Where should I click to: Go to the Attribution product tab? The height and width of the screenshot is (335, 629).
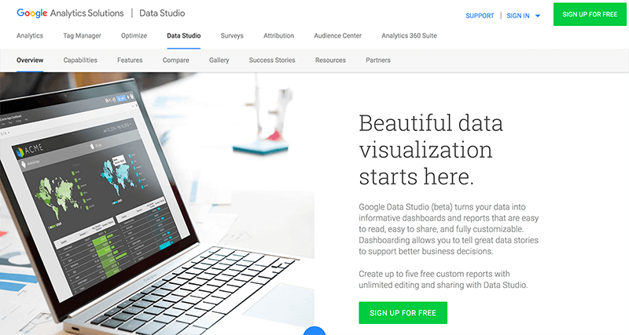(278, 35)
